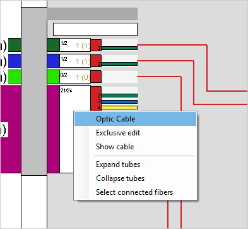Click the 0/2 fiber count label

(64, 75)
